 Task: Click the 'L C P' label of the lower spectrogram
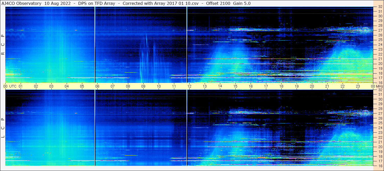3,128
